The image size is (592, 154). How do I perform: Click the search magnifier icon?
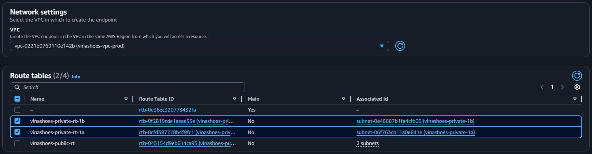(x=17, y=87)
